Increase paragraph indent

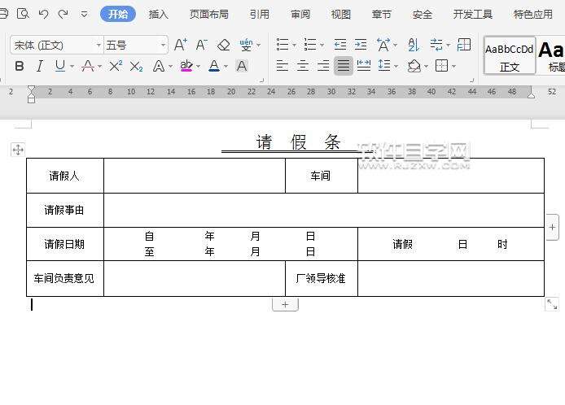(x=361, y=45)
